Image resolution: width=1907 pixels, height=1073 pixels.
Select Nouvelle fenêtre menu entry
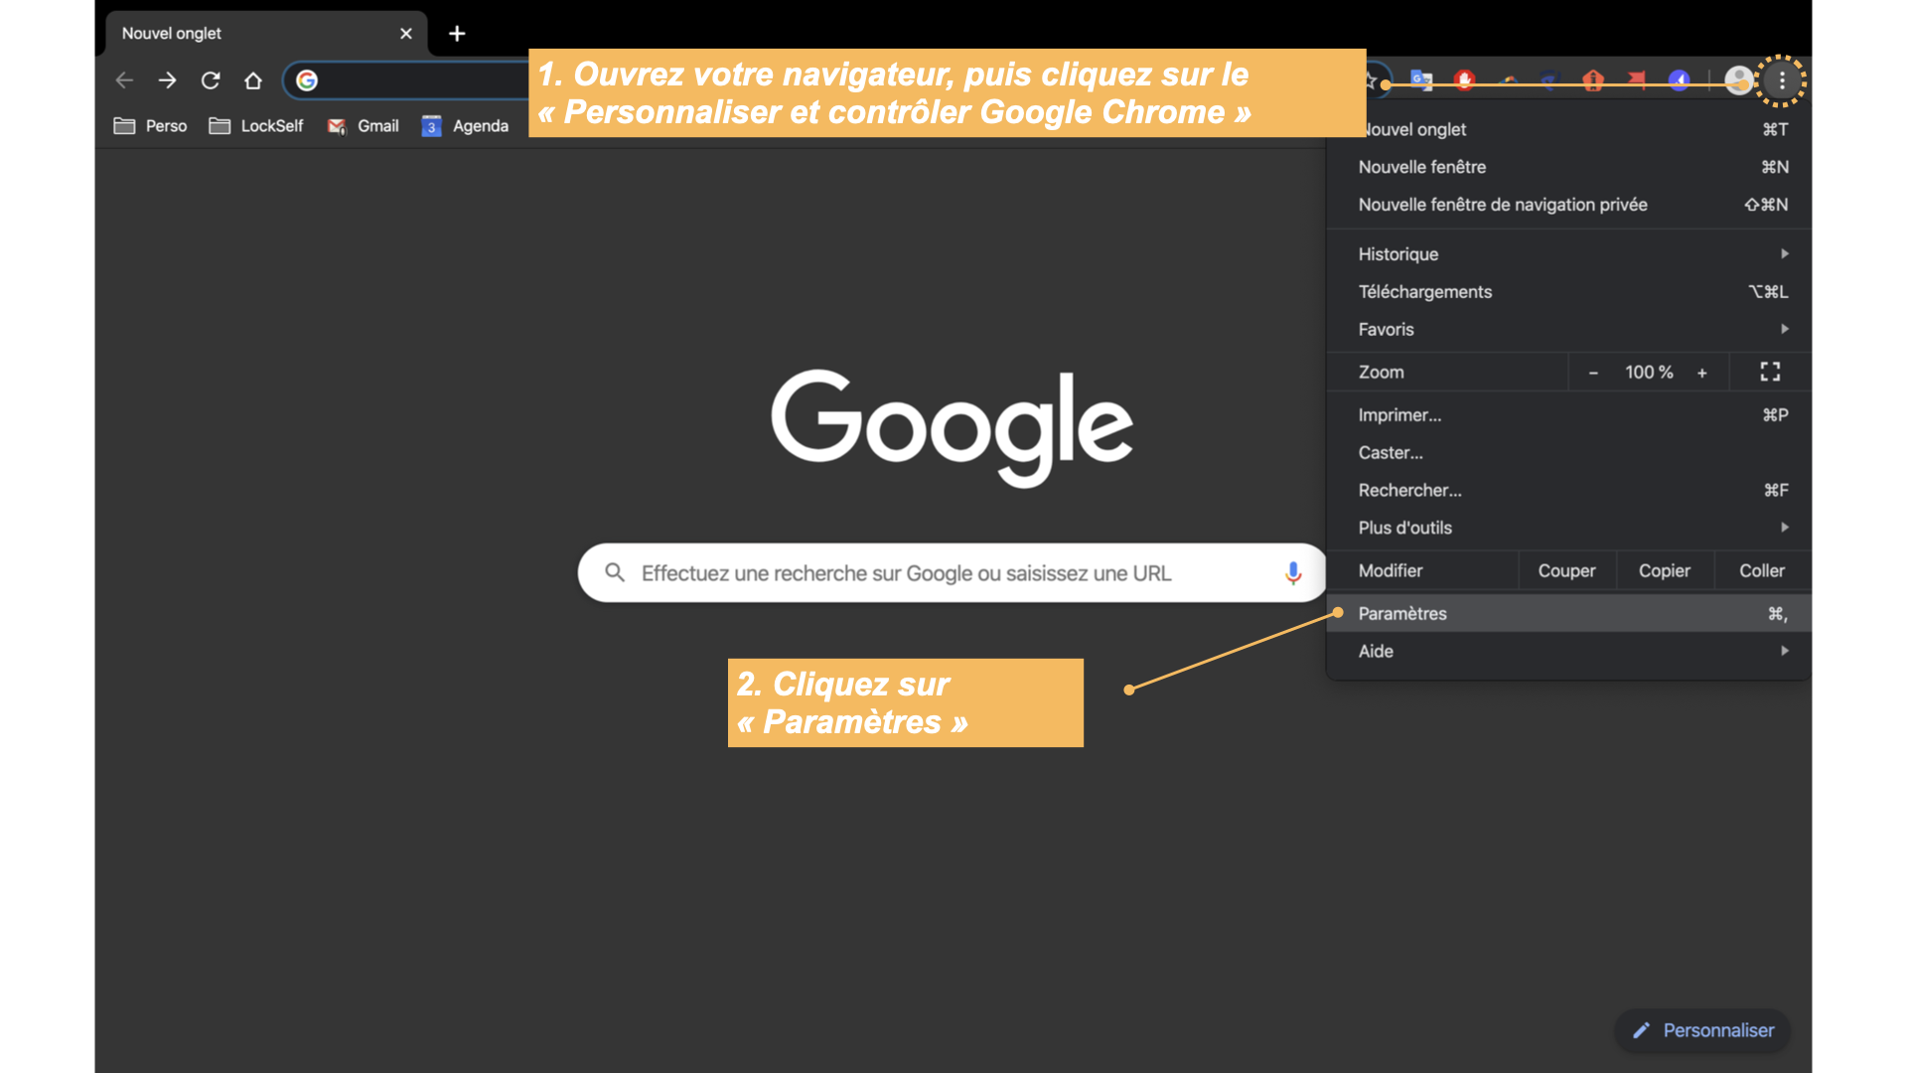tap(1569, 167)
